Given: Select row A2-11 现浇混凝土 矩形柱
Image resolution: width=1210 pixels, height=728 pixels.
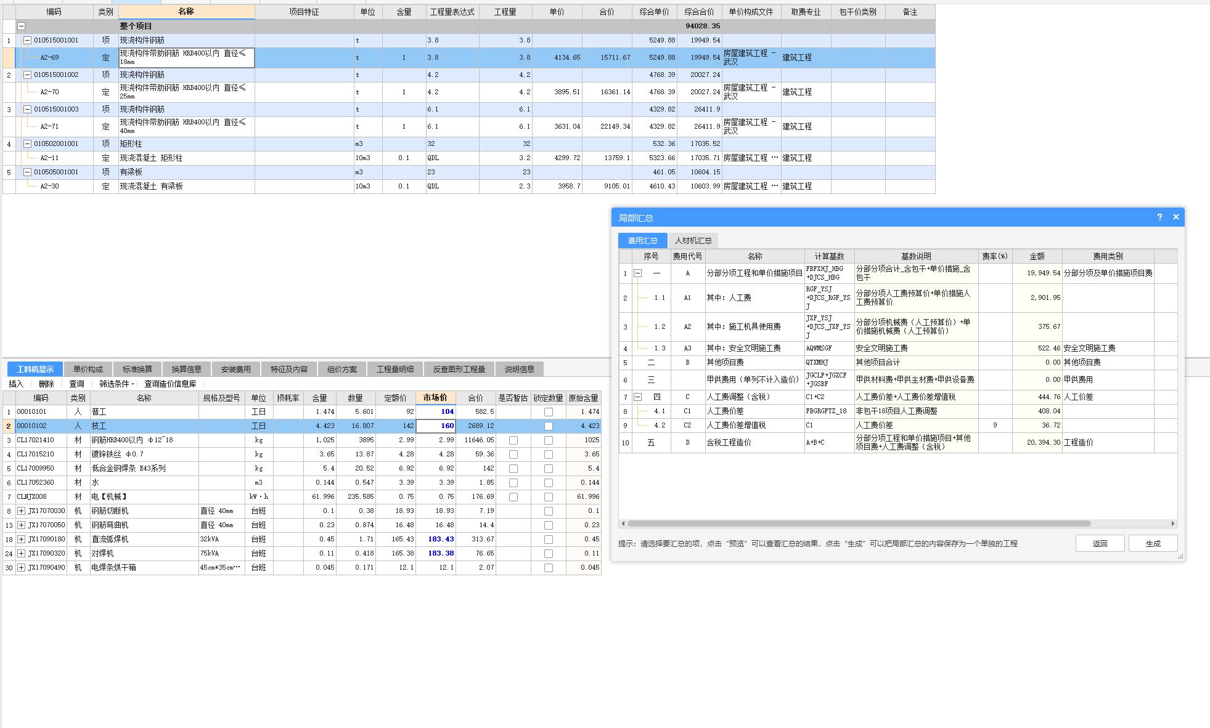Looking at the screenshot, I should tap(468, 158).
